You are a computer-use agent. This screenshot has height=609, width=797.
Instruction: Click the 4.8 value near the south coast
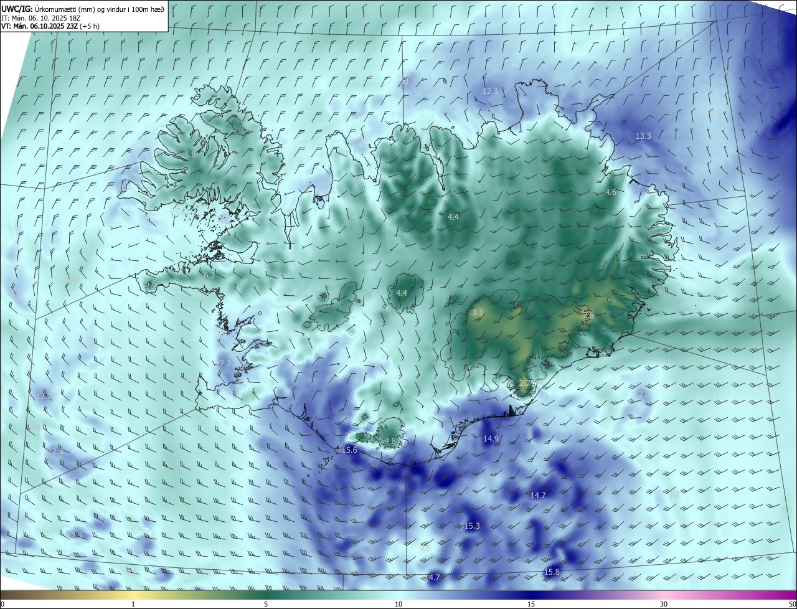[390, 441]
